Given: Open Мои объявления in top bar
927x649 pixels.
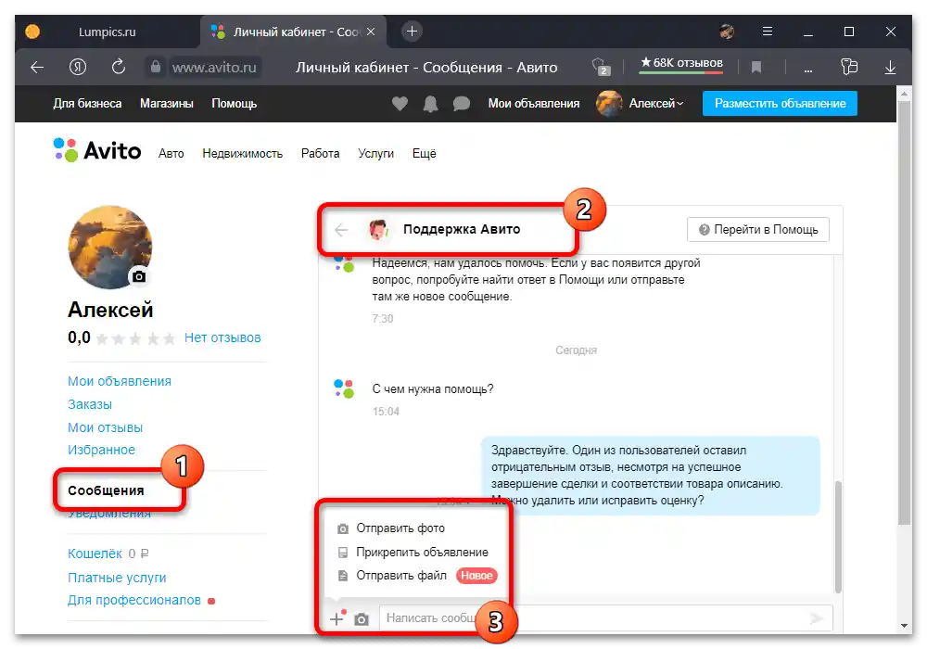Looking at the screenshot, I should [533, 104].
